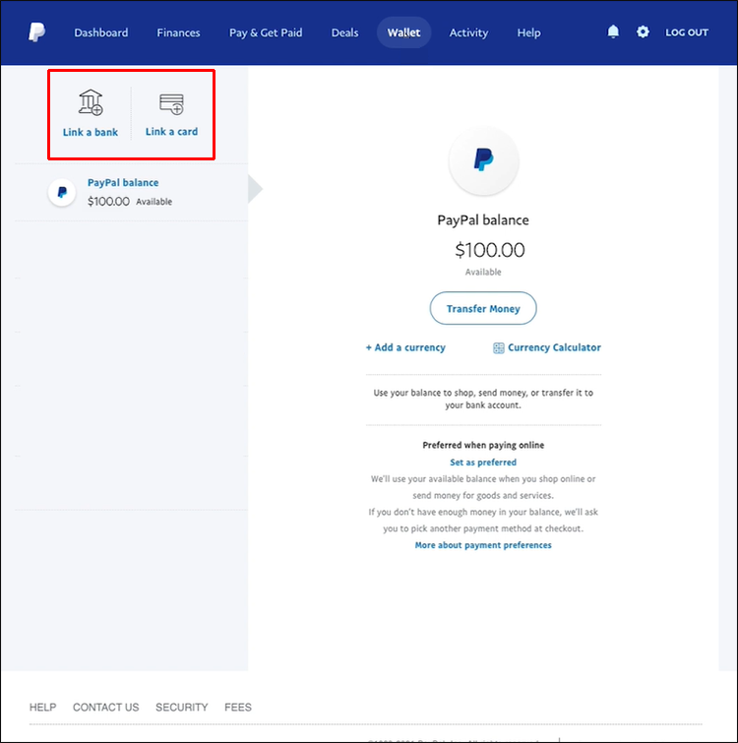Viewport: 738px width, 743px height.
Task: Click SECURITY in footer
Action: [x=182, y=707]
